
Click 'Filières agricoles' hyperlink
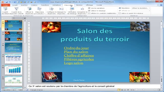(x=79, y=59)
